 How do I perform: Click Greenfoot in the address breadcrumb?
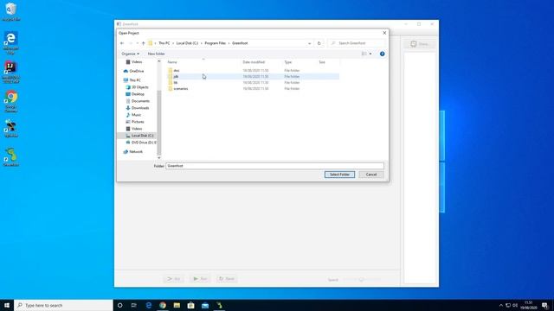point(240,43)
